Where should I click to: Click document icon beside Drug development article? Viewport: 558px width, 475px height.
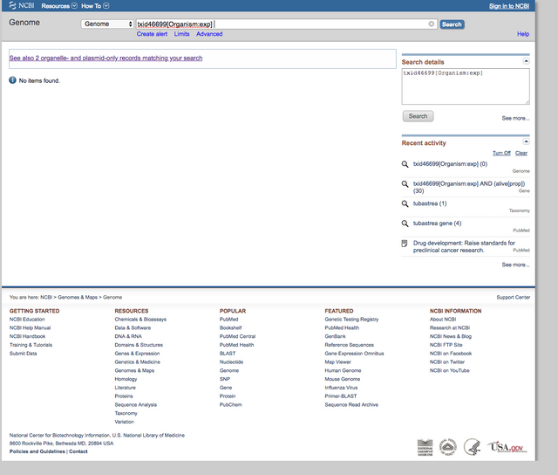point(405,244)
